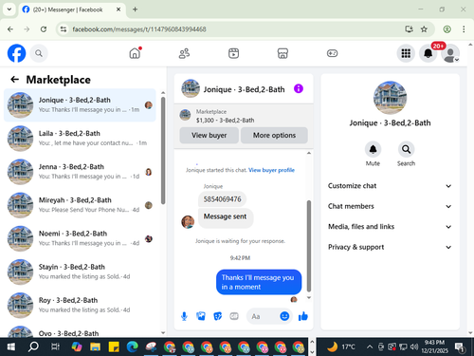Screen dimensions: 474x356
Task: Reload the page with browser refresh icon
Action: (44, 29)
